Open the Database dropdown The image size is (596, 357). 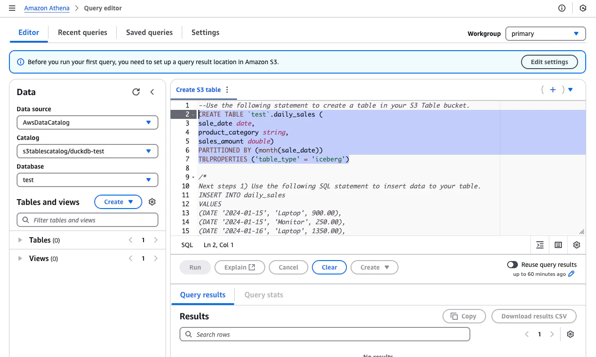click(87, 180)
